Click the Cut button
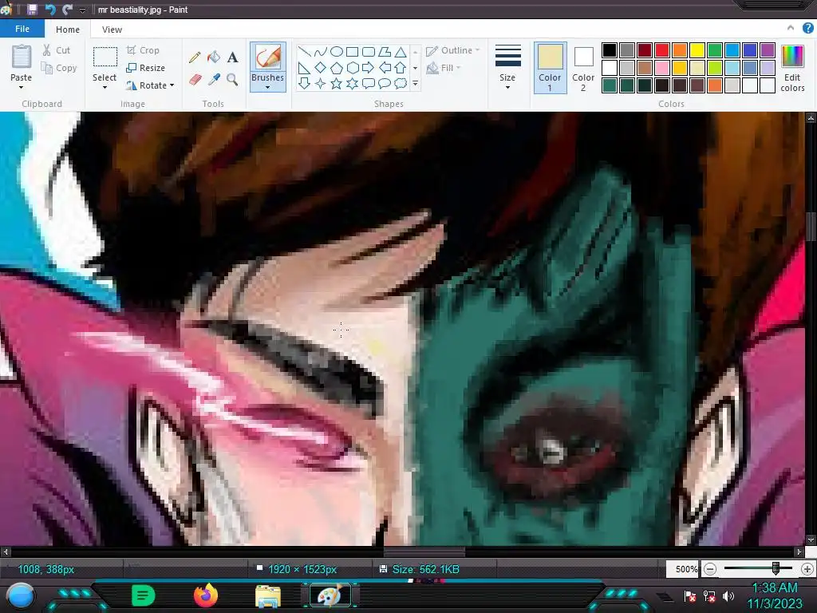817x613 pixels. 57,50
